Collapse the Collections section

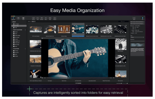coord(12,49)
